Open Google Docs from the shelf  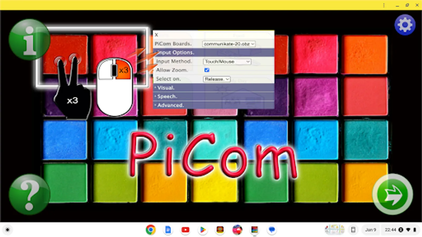(x=168, y=230)
